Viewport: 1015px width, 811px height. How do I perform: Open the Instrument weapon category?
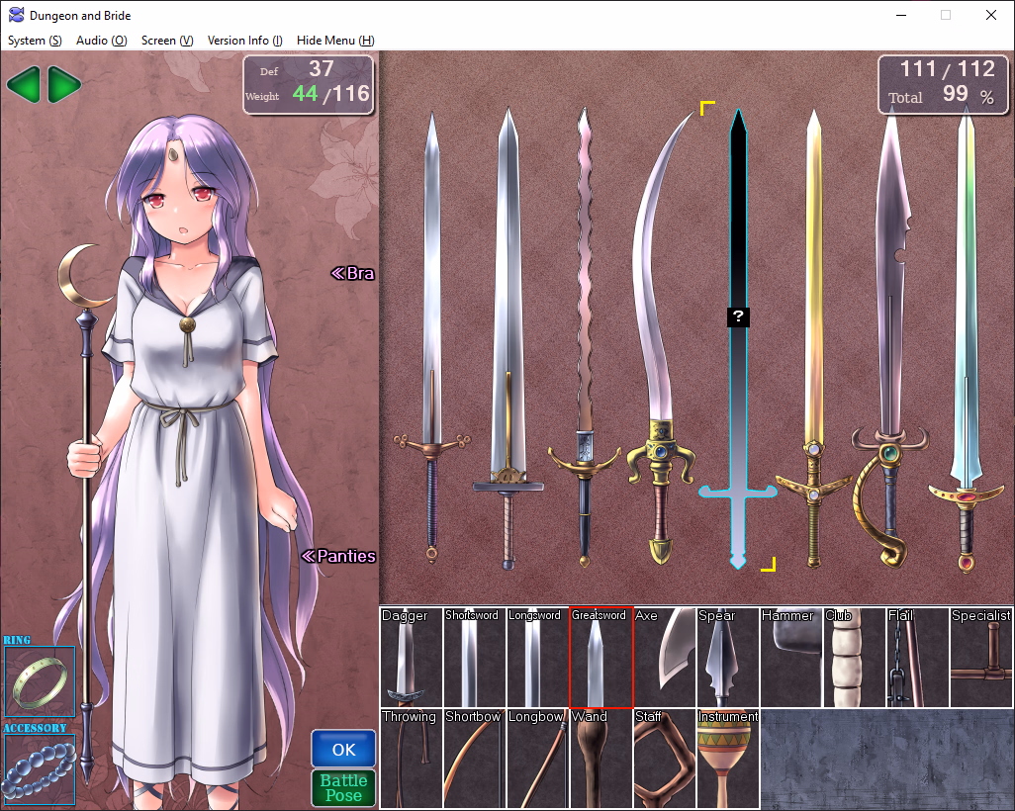pos(727,759)
